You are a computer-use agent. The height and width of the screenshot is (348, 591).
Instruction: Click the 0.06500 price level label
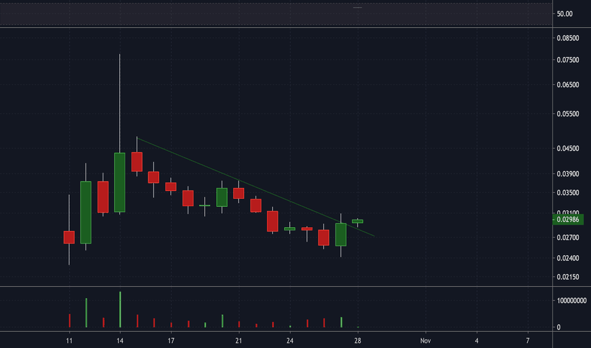pyautogui.click(x=568, y=85)
